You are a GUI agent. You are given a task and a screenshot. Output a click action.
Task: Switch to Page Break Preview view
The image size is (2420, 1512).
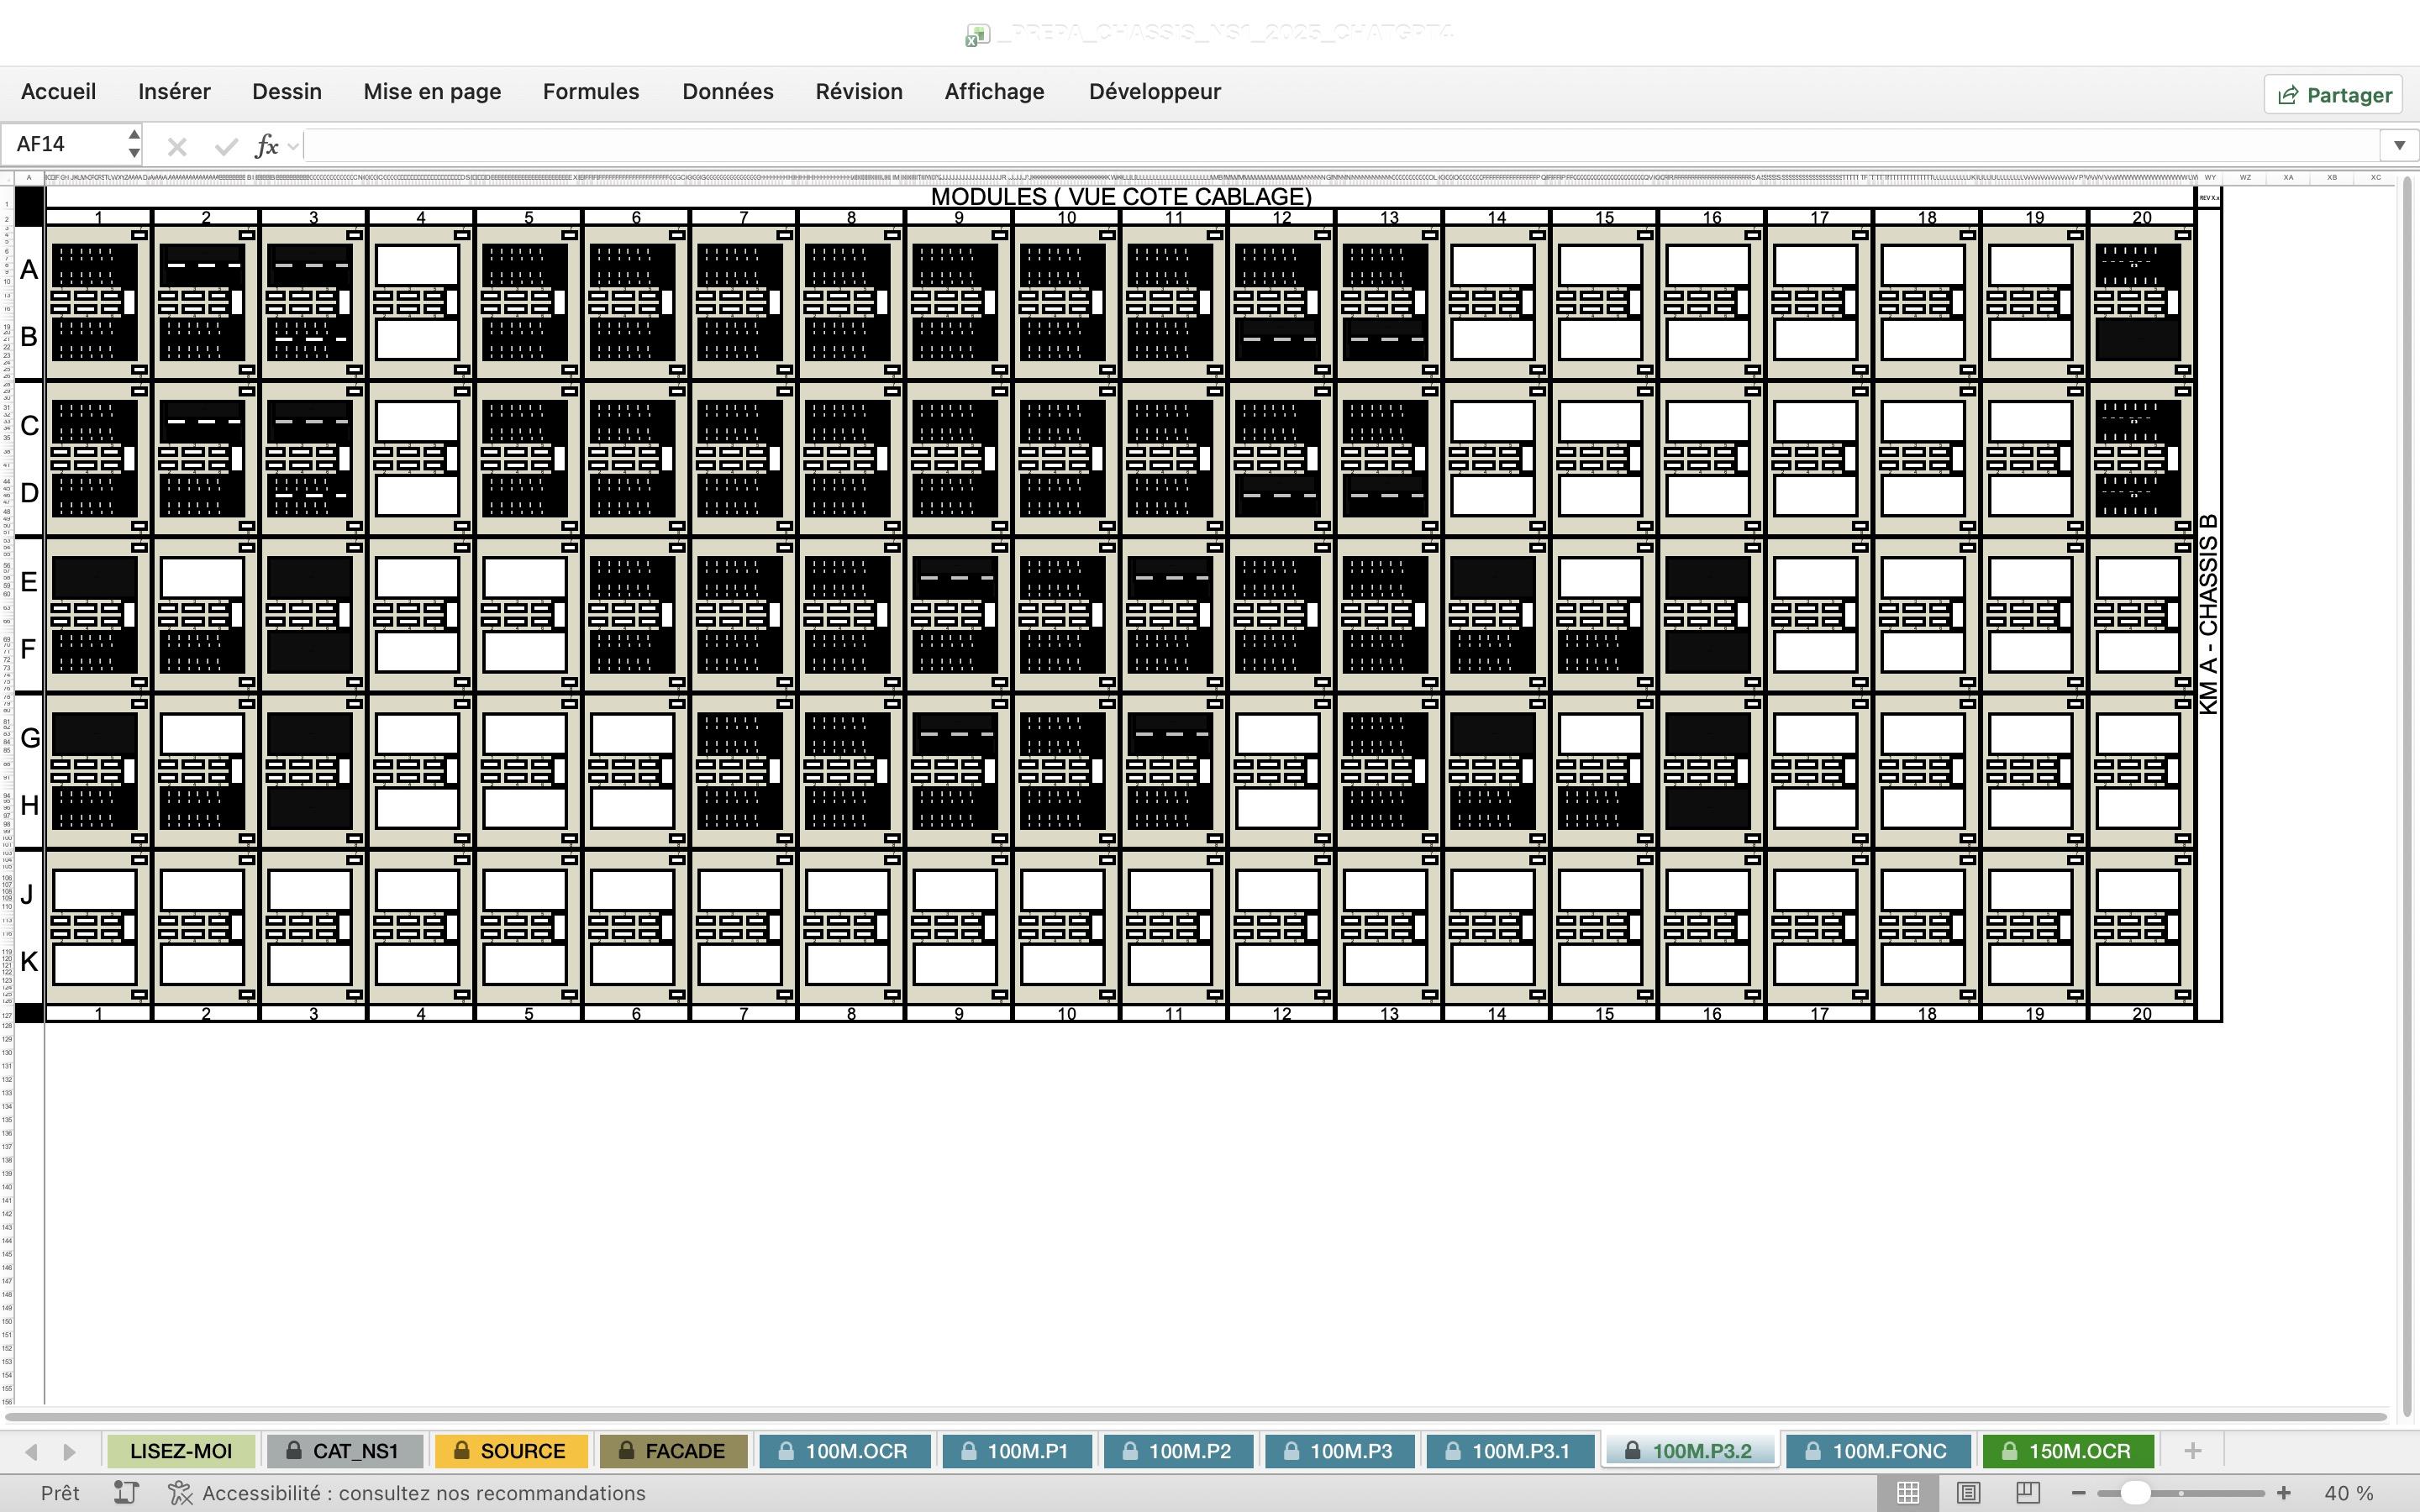pos(2028,1493)
